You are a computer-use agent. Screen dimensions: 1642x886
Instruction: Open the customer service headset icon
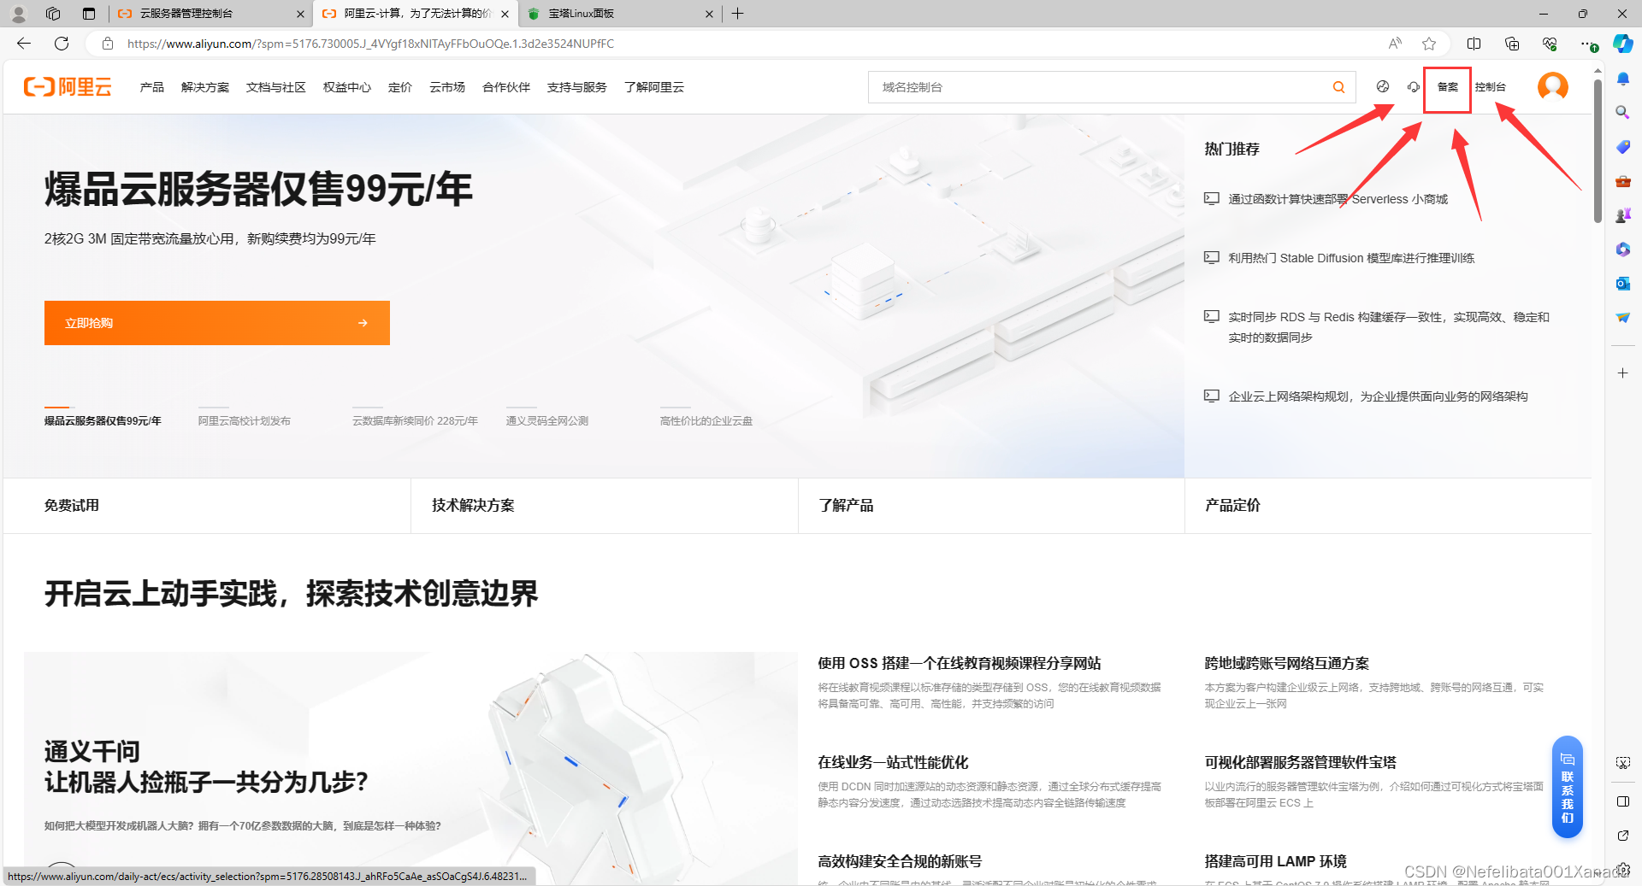click(1413, 87)
